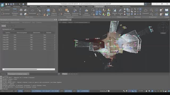This screenshot has width=170, height=95.
Task: Open Управление разрешениями tool
Action: tap(75, 12)
